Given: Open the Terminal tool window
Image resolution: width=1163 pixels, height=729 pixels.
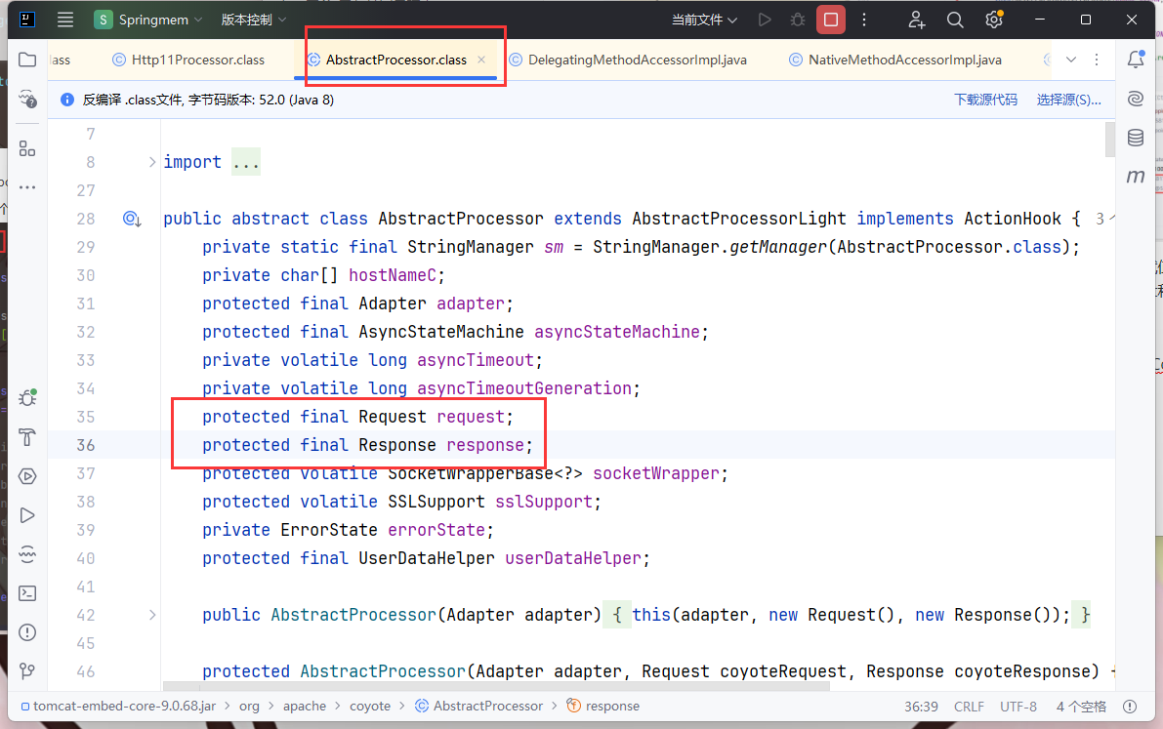Looking at the screenshot, I should tap(27, 592).
